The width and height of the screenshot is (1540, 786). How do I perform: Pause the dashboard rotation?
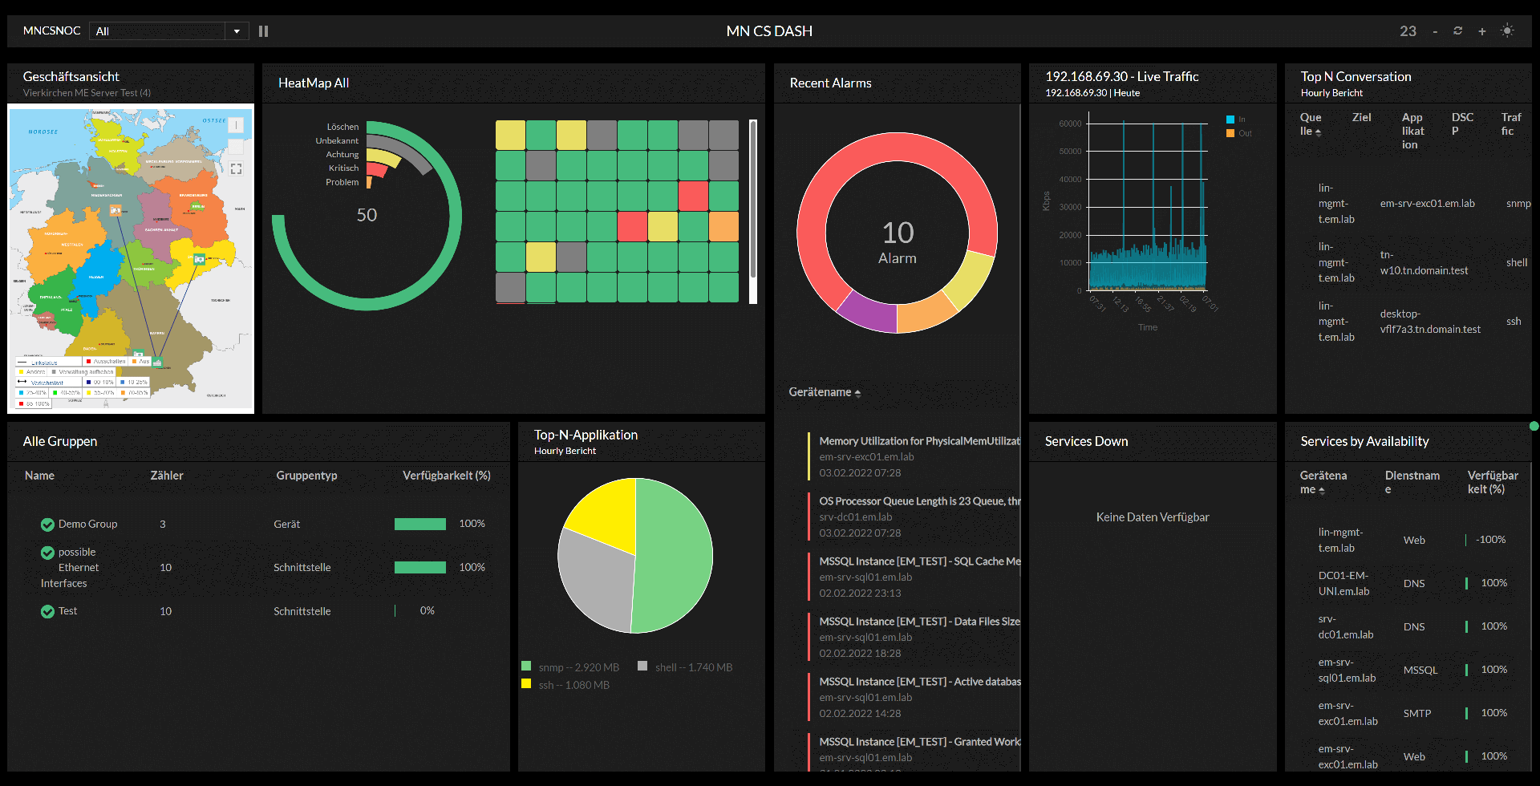pyautogui.click(x=263, y=31)
